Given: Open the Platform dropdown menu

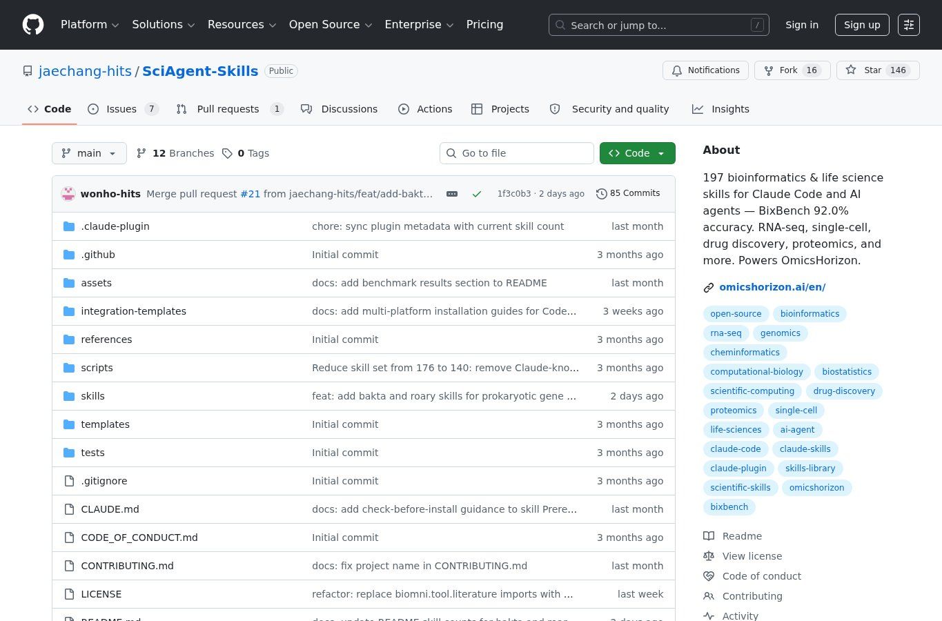Looking at the screenshot, I should [90, 25].
